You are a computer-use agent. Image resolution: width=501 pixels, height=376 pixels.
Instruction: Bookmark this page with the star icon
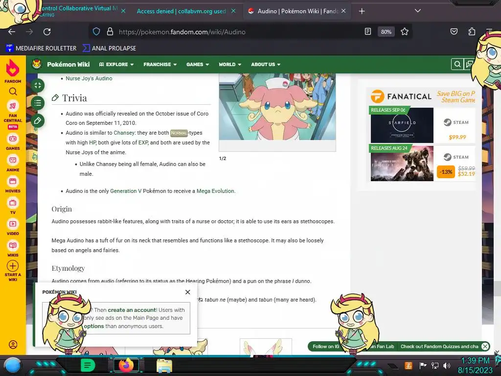pos(405,31)
